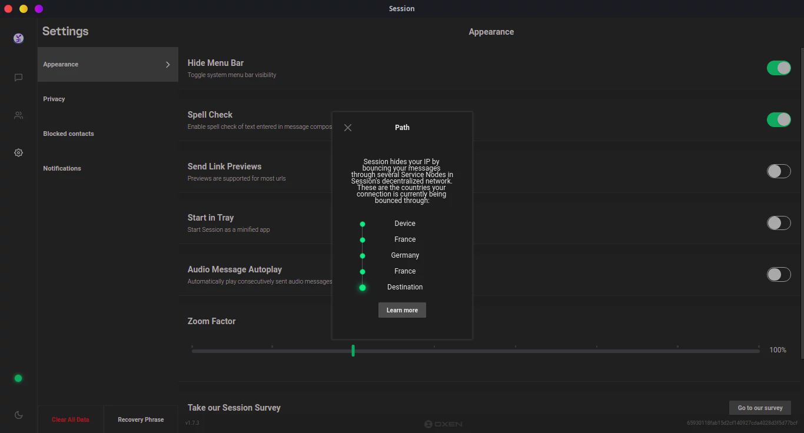This screenshot has width=804, height=433.
Task: Click the right end of the Zoom Factor track
Action: coord(758,351)
